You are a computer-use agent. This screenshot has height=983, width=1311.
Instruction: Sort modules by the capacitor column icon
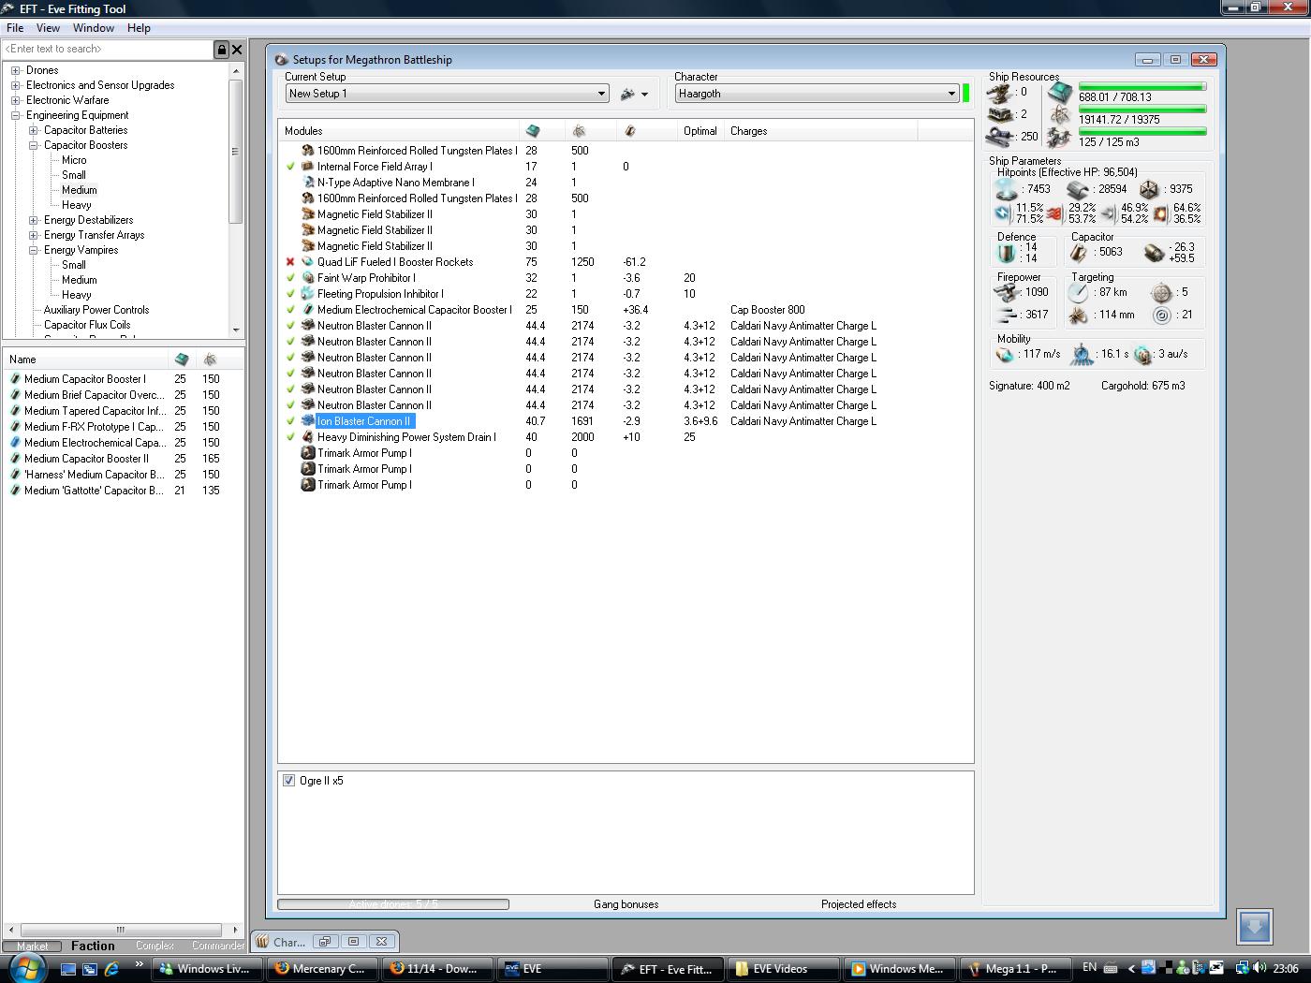pos(629,131)
